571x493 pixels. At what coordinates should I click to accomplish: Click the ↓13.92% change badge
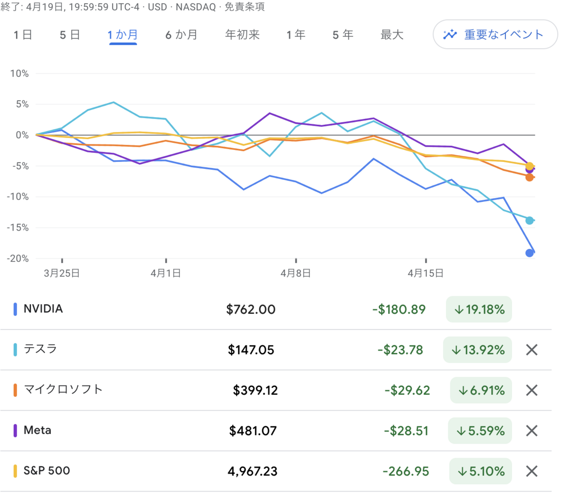[x=477, y=350]
